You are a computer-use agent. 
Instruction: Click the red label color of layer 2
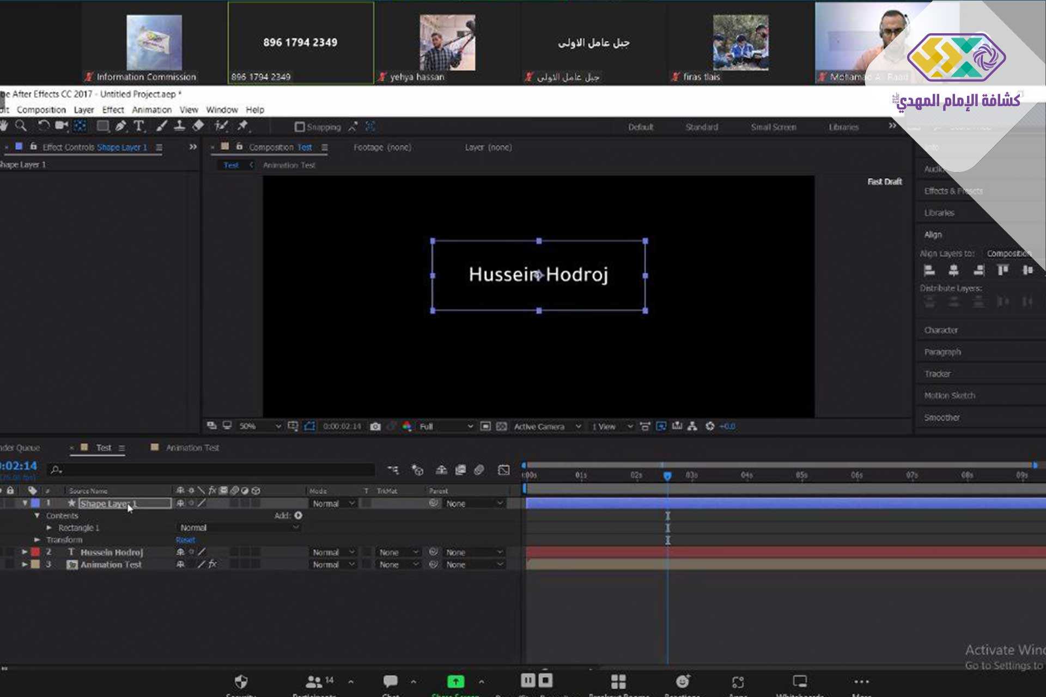pos(35,552)
